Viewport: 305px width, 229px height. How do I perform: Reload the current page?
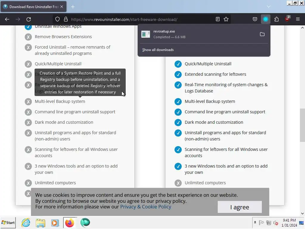point(29,19)
